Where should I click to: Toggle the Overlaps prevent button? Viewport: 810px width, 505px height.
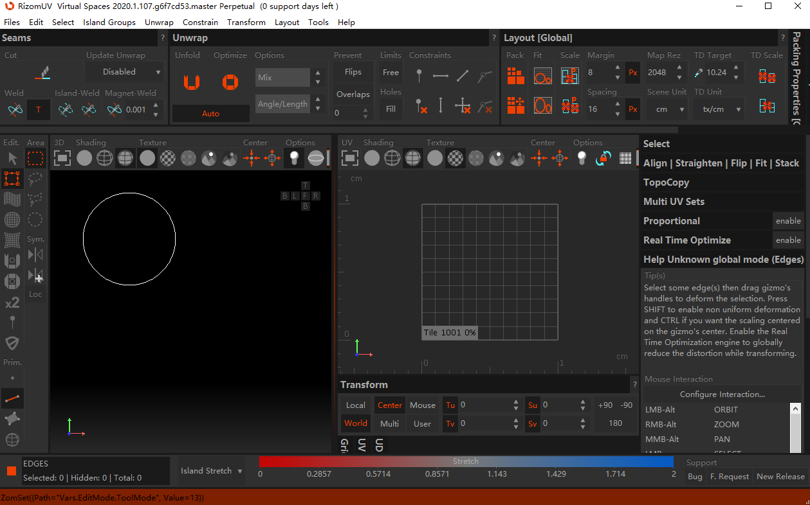click(x=353, y=94)
